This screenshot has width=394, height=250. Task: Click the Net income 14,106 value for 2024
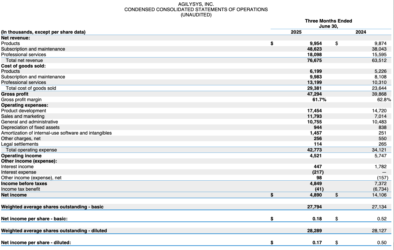(x=379, y=195)
